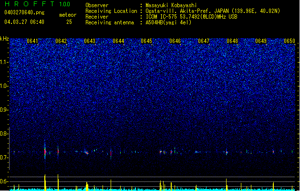Click the antenna A504HB(yagi 4el) text
300x191 pixels.
(x=168, y=22)
